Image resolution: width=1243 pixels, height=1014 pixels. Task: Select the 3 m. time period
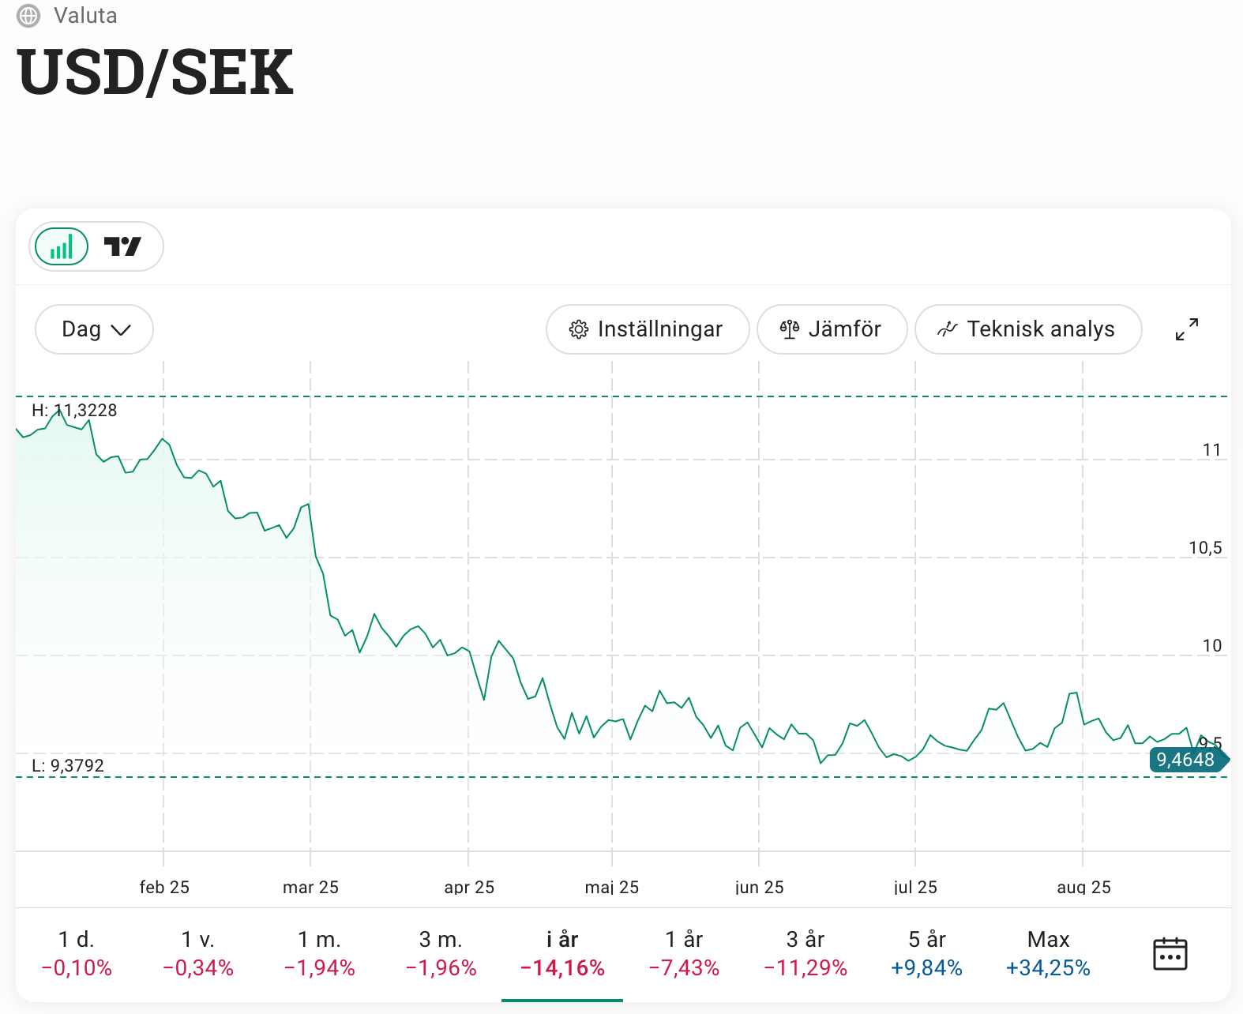441,953
